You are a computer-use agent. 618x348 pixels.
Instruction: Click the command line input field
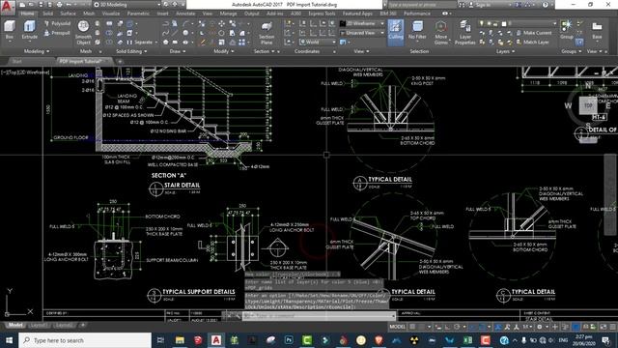319,316
